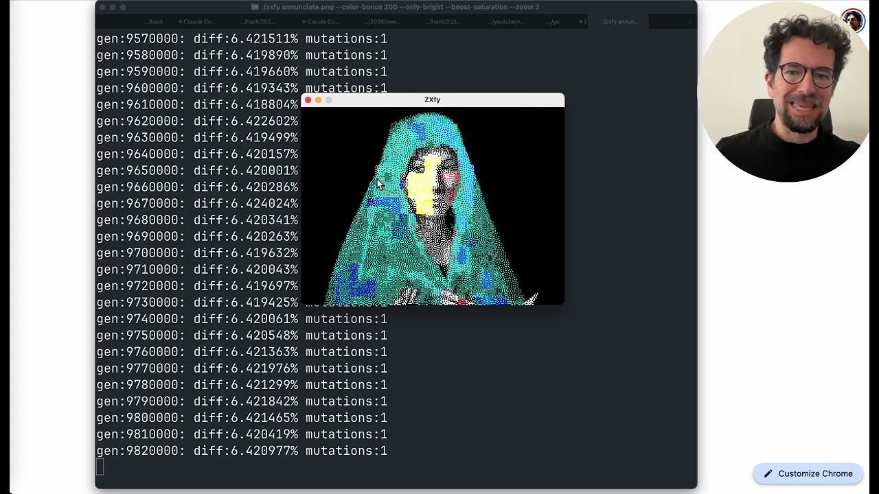
Task: Click the terminal title showing ./zxfy annunciata.png command
Action: pos(400,7)
